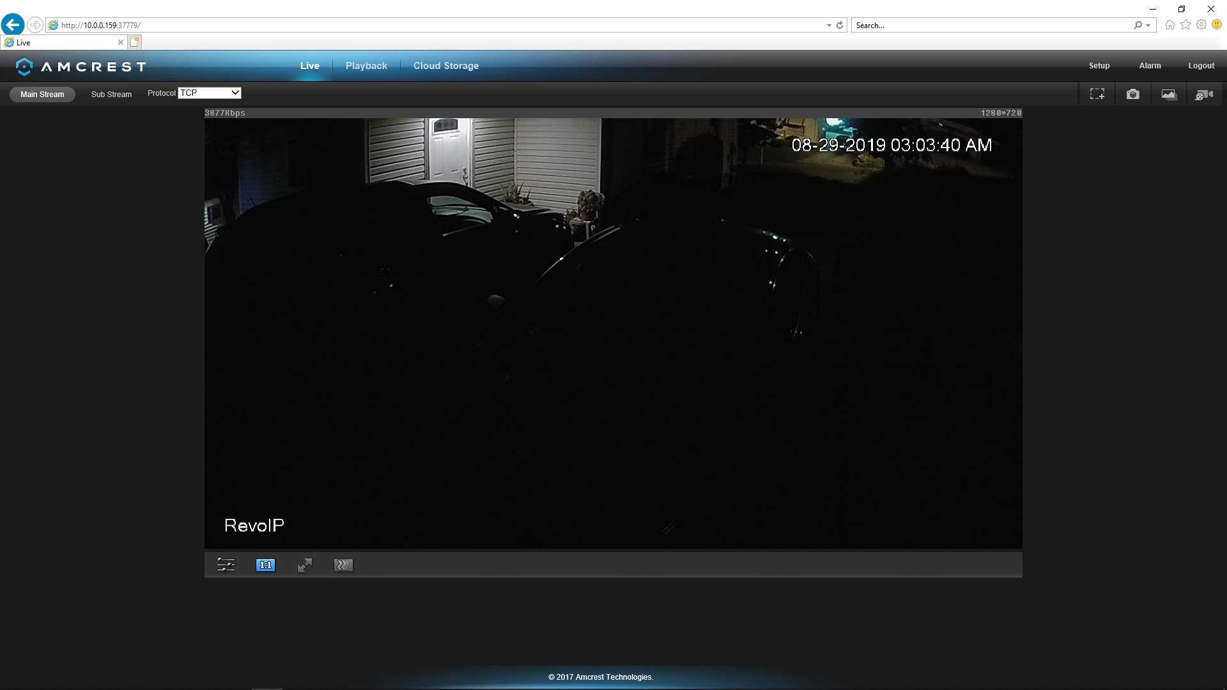Viewport: 1227px width, 690px height.
Task: Click Logout
Action: (1201, 66)
